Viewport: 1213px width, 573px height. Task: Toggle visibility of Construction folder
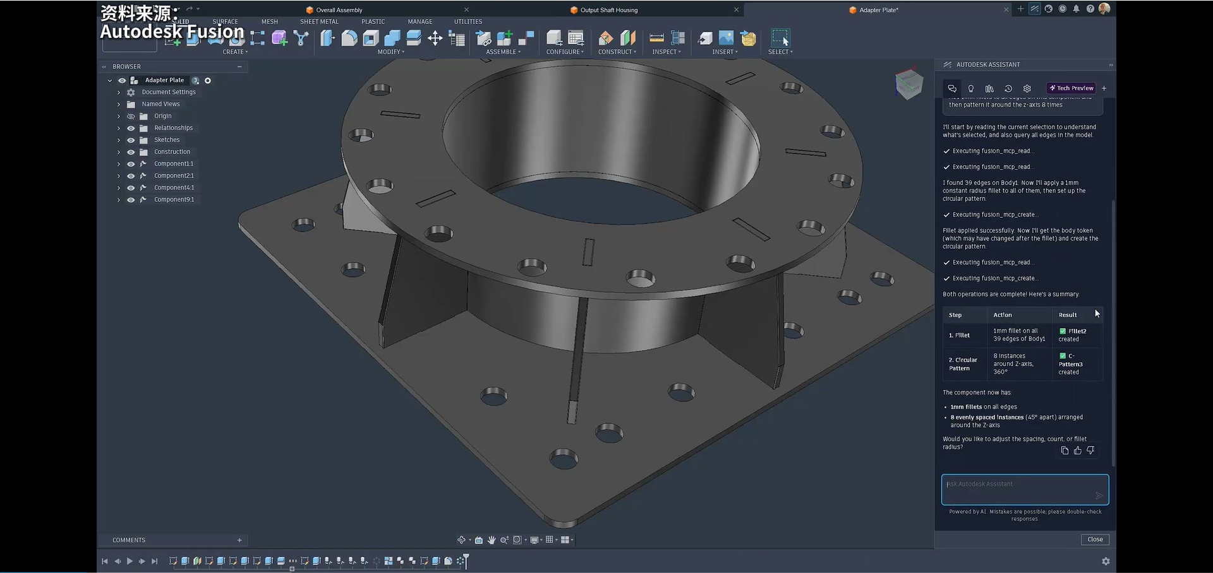(131, 152)
